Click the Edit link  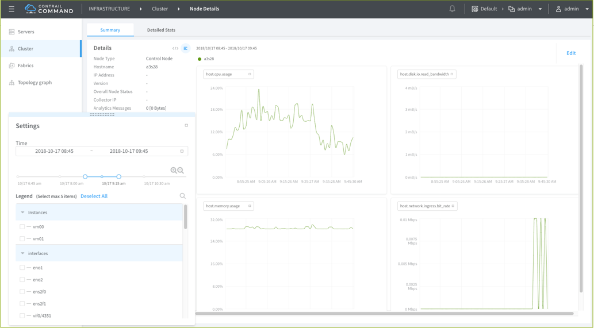point(571,53)
